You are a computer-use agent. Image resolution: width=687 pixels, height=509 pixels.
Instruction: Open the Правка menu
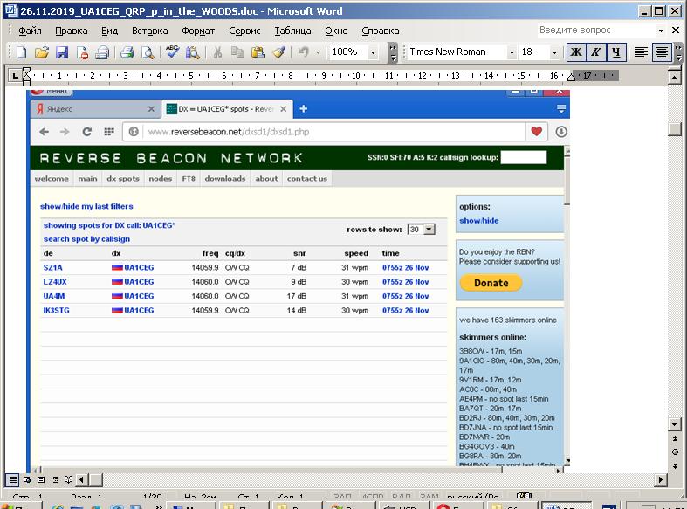pyautogui.click(x=72, y=31)
